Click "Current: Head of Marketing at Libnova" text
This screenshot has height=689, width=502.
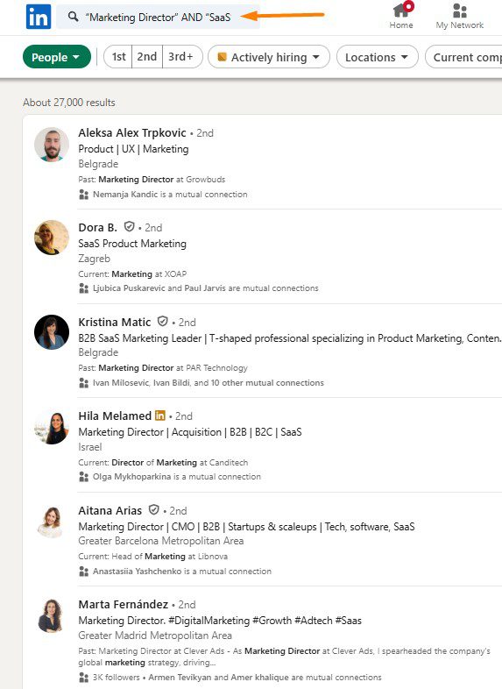[x=152, y=557]
